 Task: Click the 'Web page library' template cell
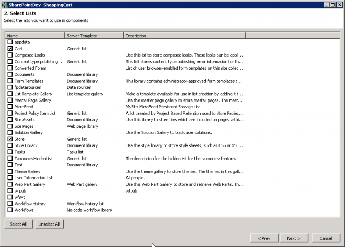point(83,126)
